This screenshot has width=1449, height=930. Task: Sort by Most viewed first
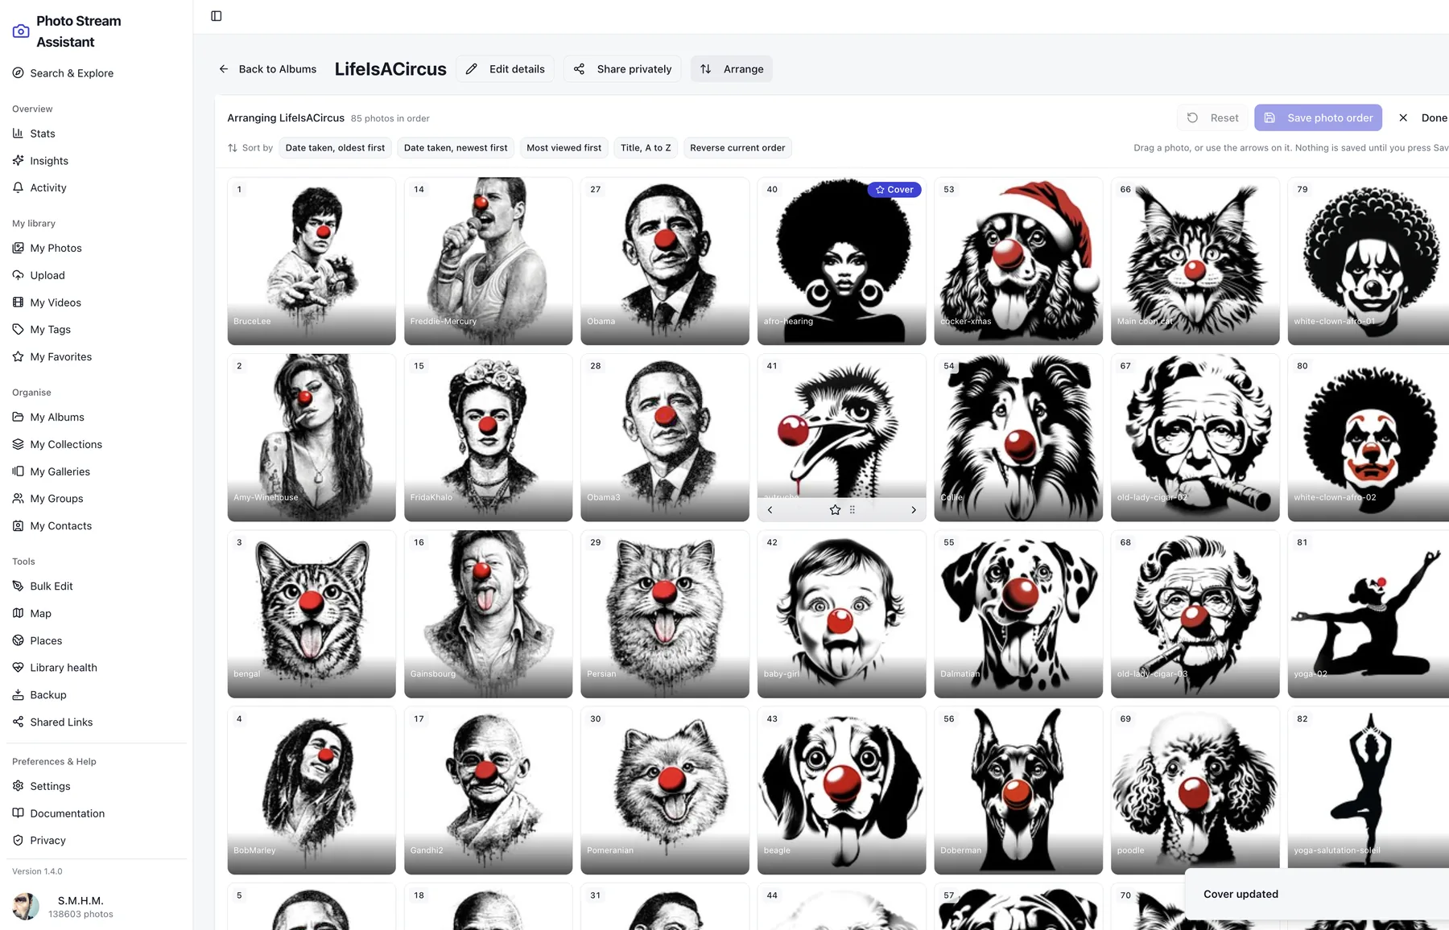coord(563,148)
